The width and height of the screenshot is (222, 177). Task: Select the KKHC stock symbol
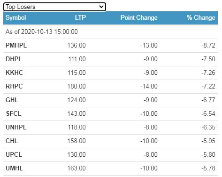[14, 73]
